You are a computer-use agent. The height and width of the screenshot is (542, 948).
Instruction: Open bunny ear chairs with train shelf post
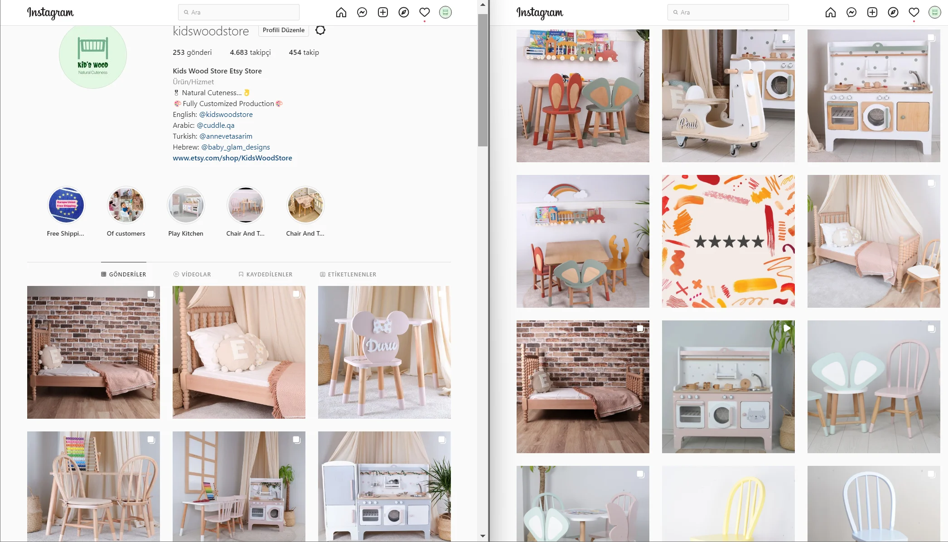pyautogui.click(x=583, y=96)
